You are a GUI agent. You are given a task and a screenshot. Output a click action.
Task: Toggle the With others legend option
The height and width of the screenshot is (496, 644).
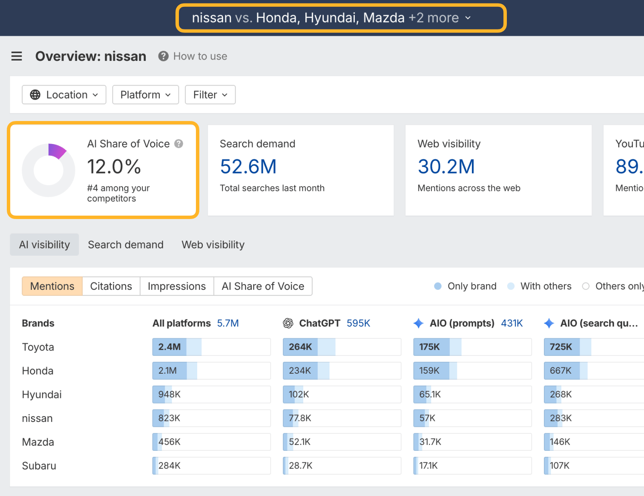539,286
